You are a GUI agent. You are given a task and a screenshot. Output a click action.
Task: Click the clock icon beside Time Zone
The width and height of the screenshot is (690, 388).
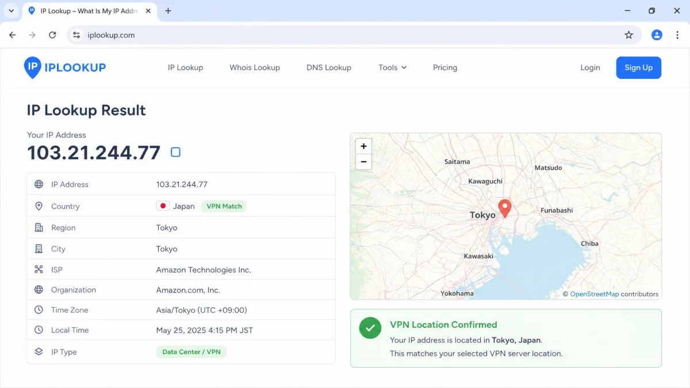click(39, 310)
